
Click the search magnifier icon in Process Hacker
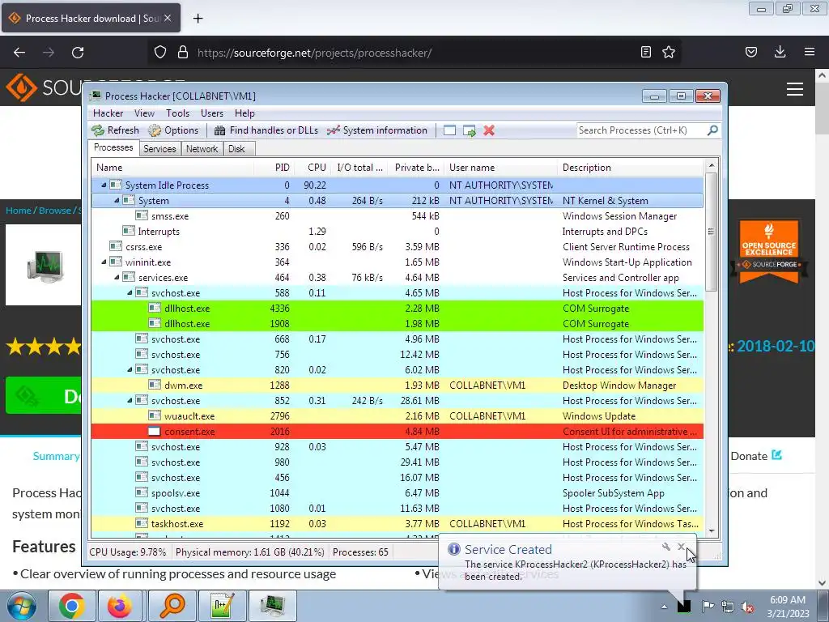[712, 130]
